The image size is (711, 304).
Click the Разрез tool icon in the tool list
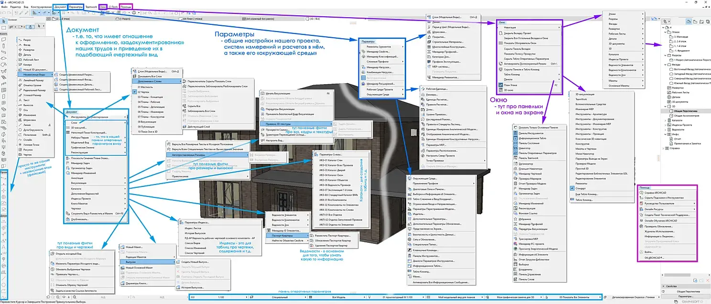[20, 40]
